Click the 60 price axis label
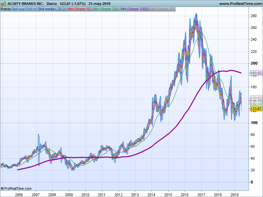263x197 pixels. tap(252, 146)
